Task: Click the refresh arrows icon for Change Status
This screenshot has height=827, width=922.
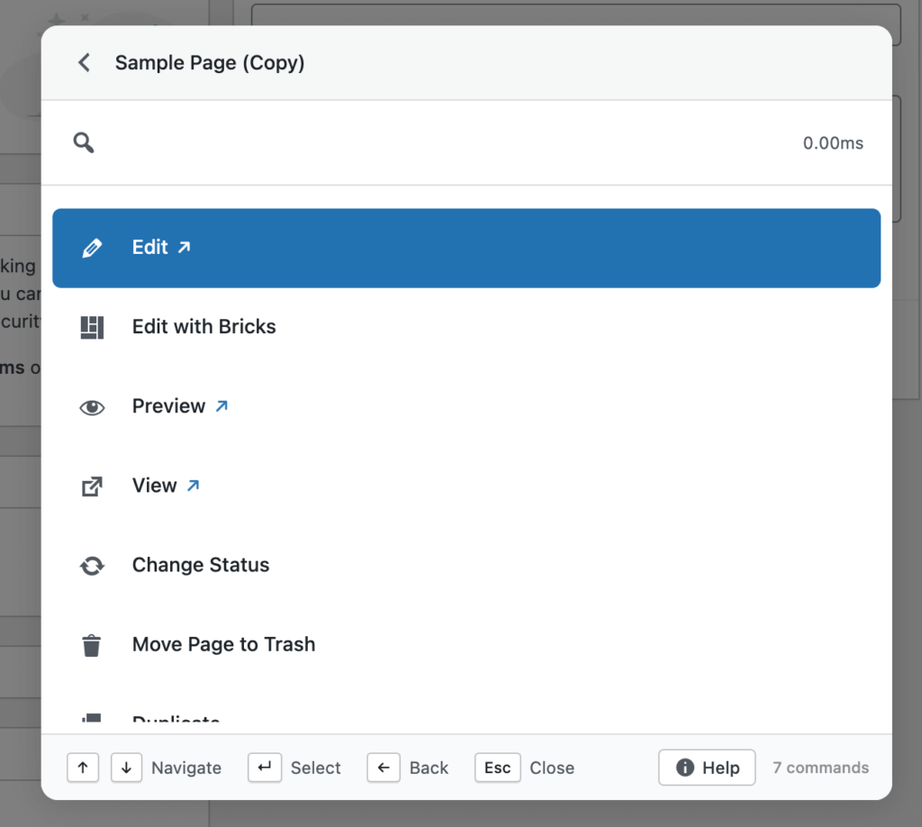Action: [x=93, y=565]
